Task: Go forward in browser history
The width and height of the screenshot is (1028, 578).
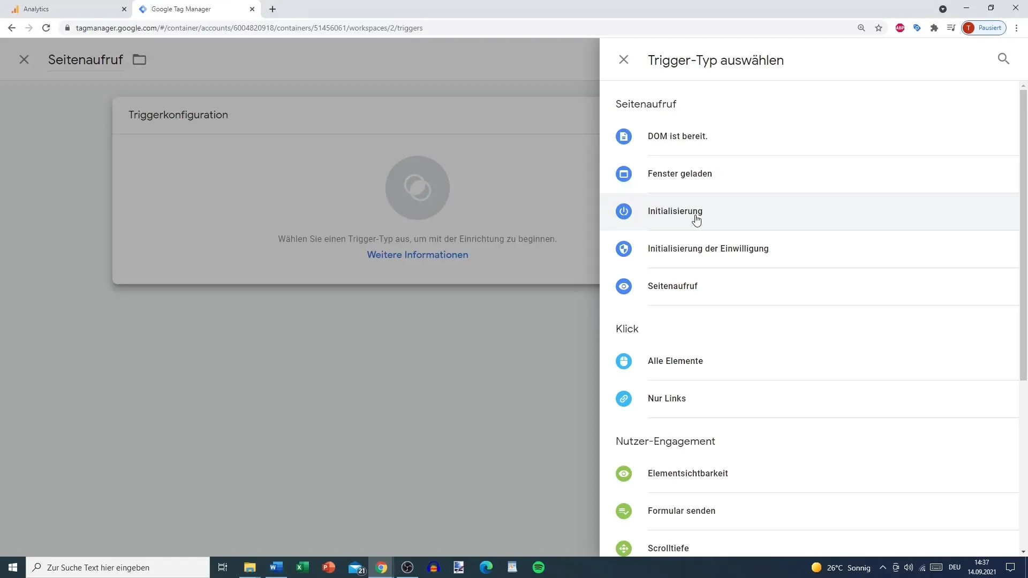Action: point(29,28)
